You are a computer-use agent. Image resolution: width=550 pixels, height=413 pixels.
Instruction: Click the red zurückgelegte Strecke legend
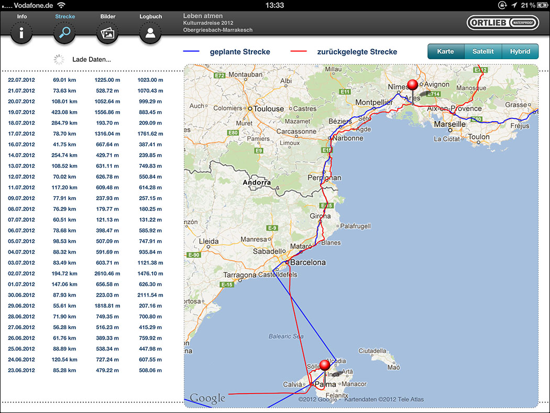343,52
